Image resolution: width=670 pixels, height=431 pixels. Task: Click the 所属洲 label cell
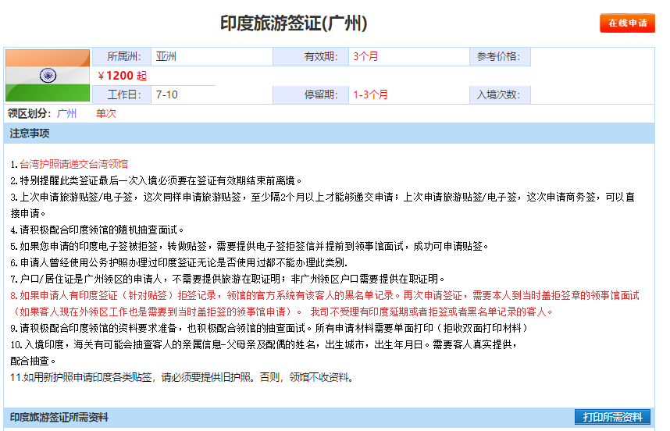(x=122, y=57)
